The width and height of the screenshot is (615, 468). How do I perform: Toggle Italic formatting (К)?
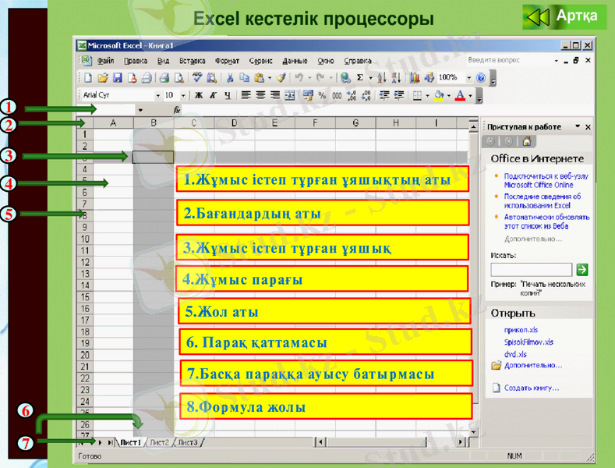pyautogui.click(x=212, y=95)
